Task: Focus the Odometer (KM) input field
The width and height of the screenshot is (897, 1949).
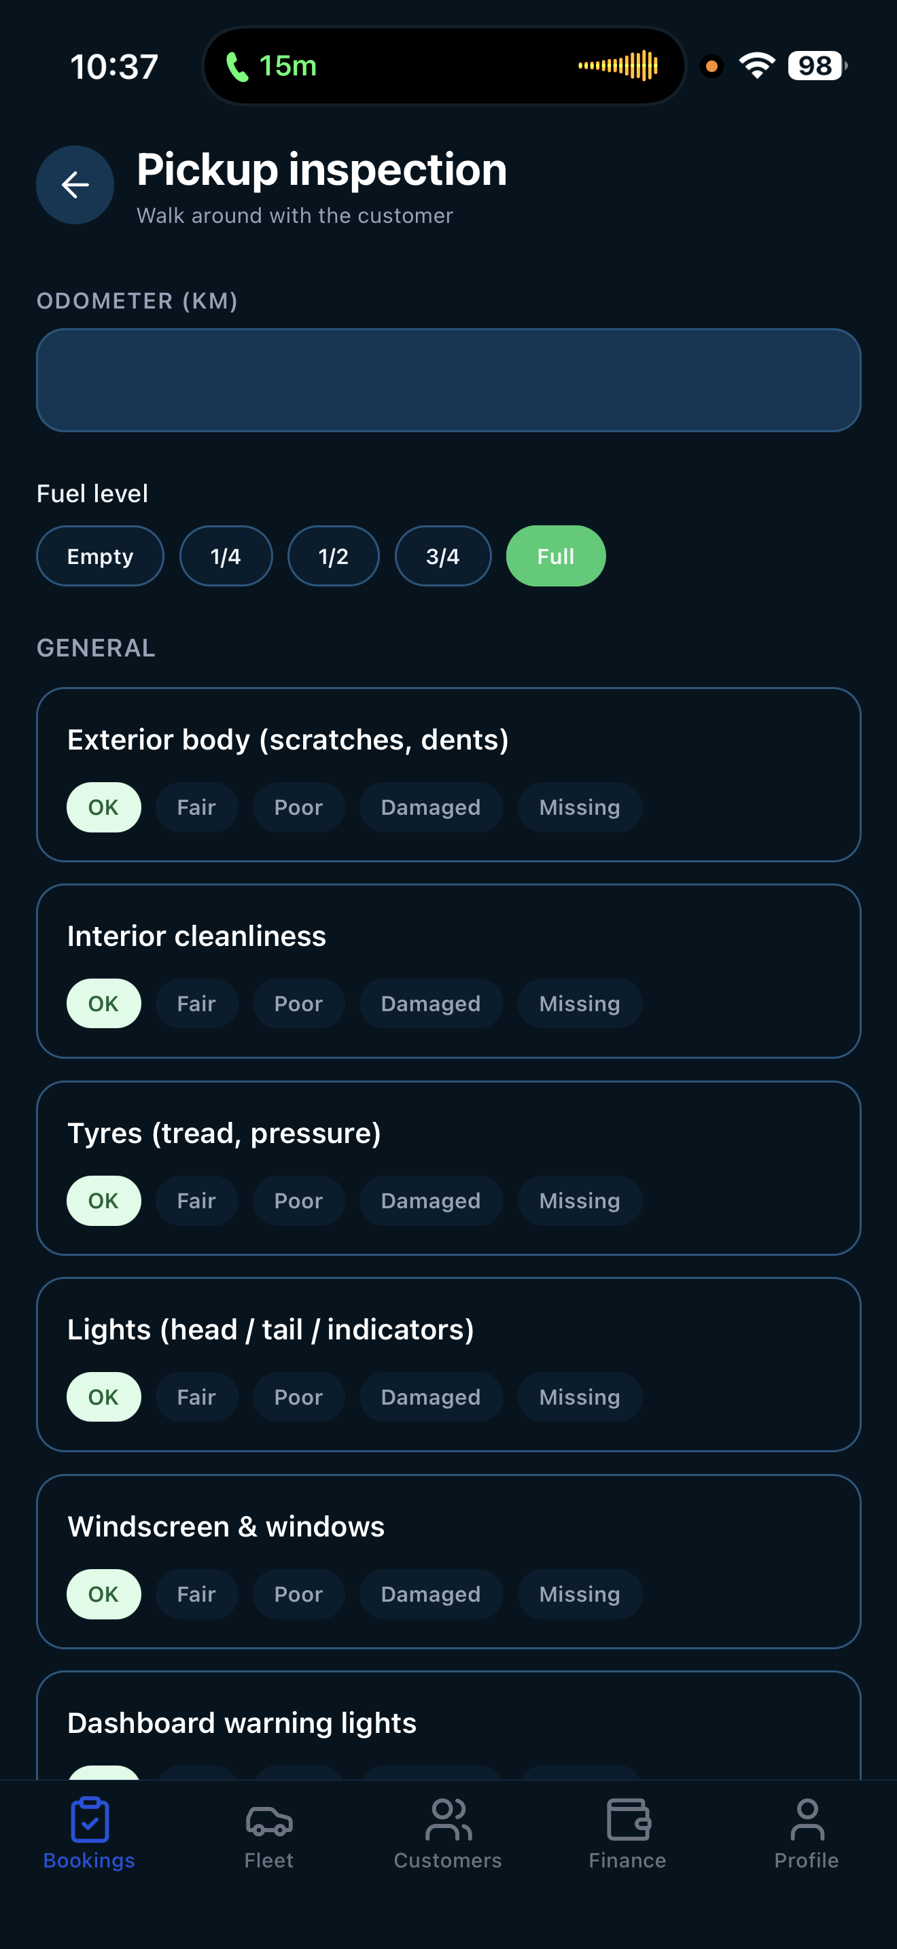Action: 448,380
